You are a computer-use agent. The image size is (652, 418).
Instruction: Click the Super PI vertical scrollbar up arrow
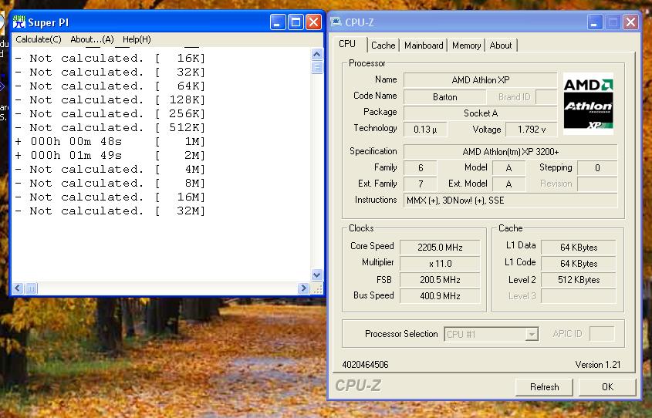[x=316, y=55]
